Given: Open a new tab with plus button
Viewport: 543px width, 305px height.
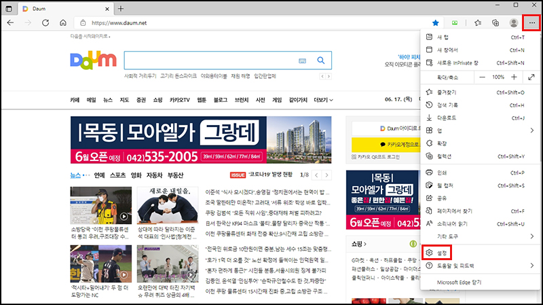Looking at the screenshot, I should (121, 9).
